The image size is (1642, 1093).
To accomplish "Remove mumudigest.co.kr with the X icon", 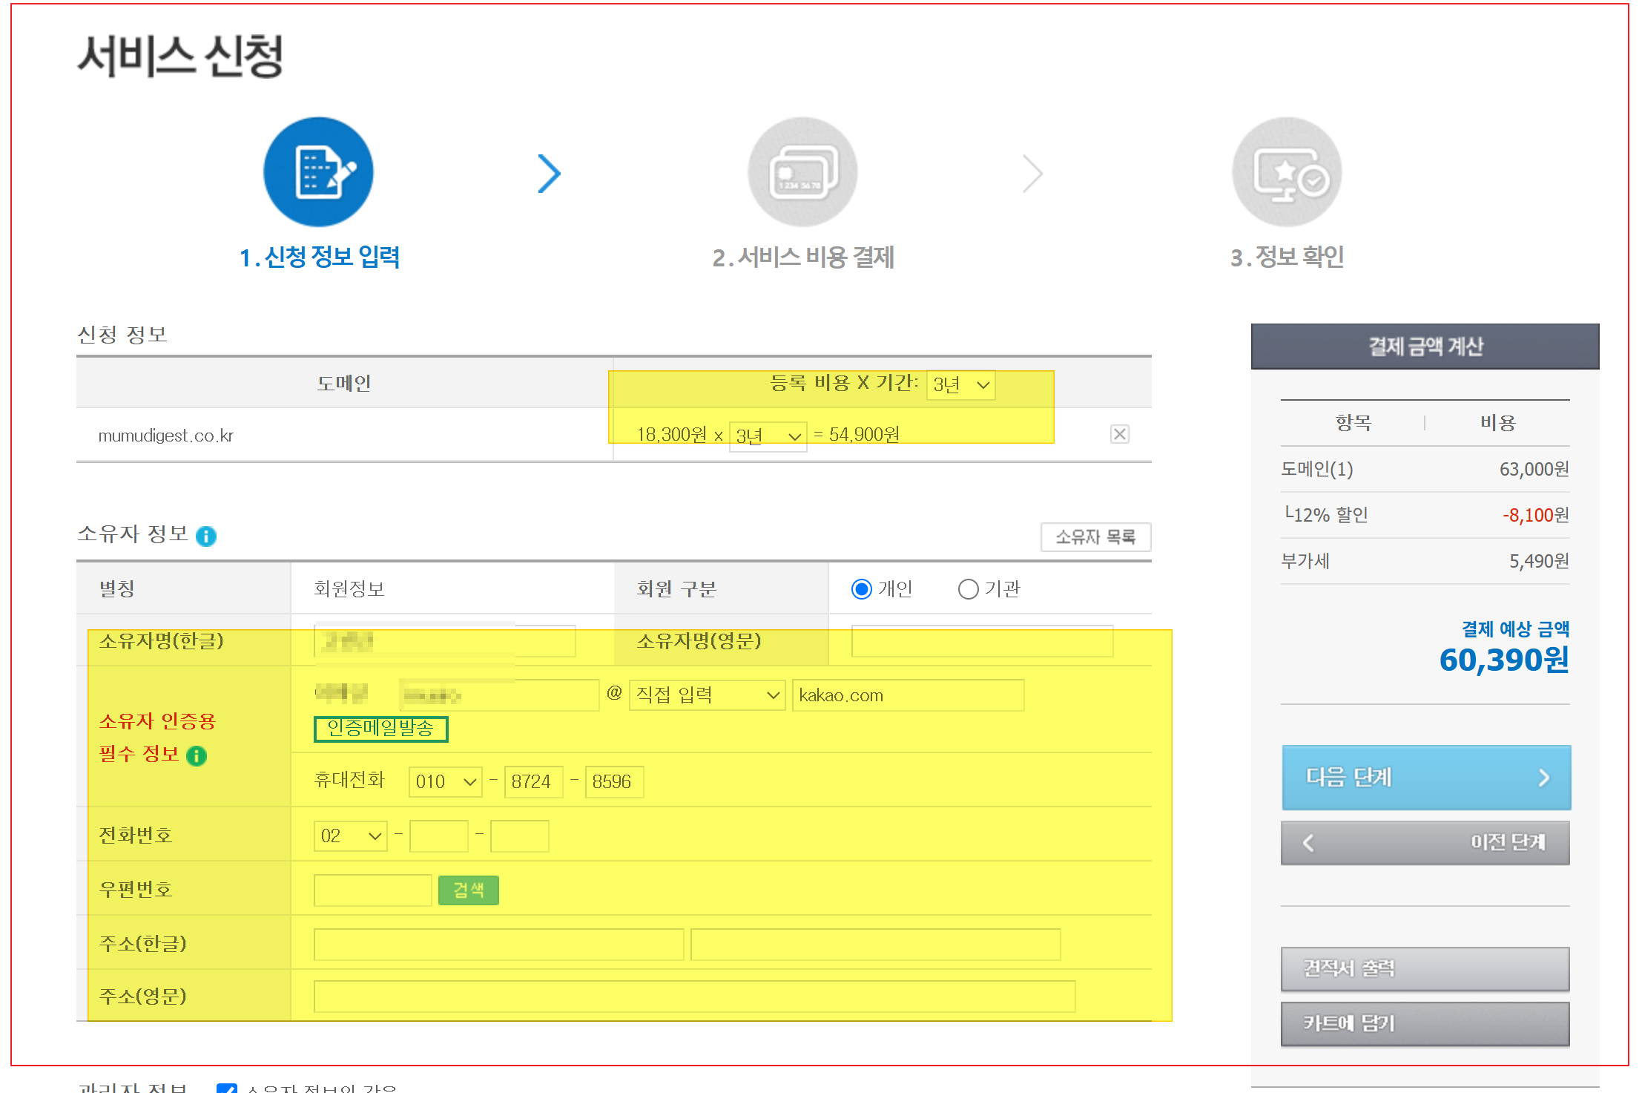I will tap(1119, 434).
